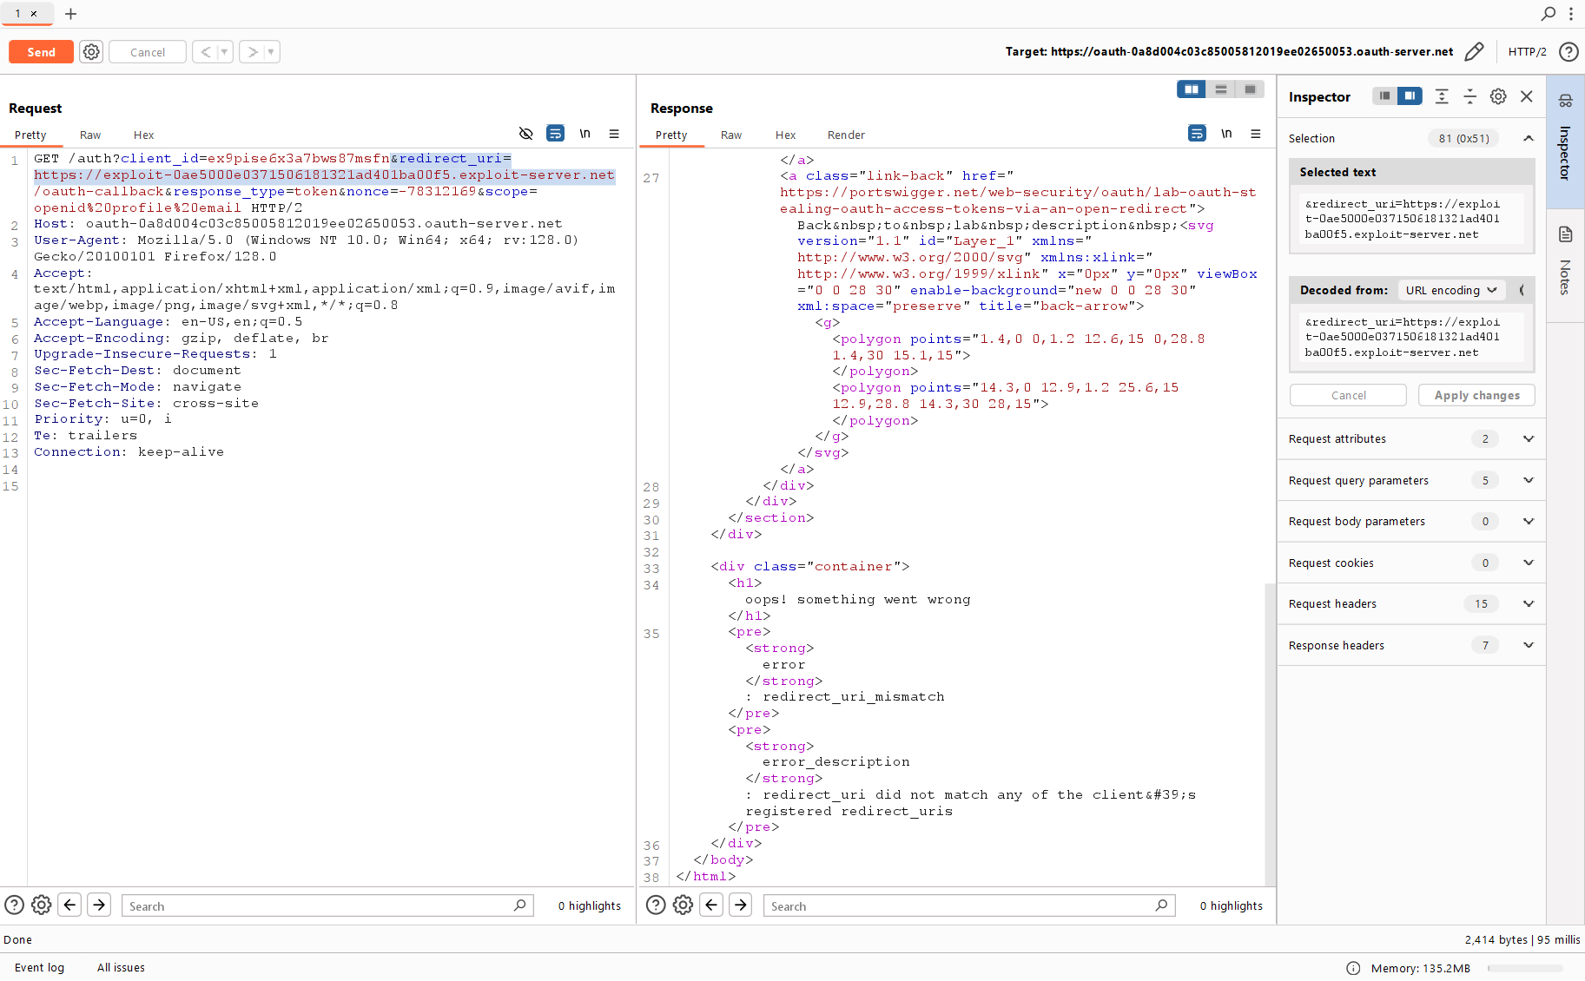Focus the response Search field
The width and height of the screenshot is (1585, 981).
(968, 905)
